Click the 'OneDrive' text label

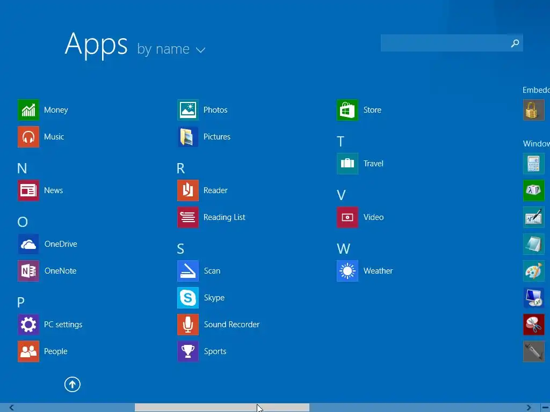coord(61,244)
